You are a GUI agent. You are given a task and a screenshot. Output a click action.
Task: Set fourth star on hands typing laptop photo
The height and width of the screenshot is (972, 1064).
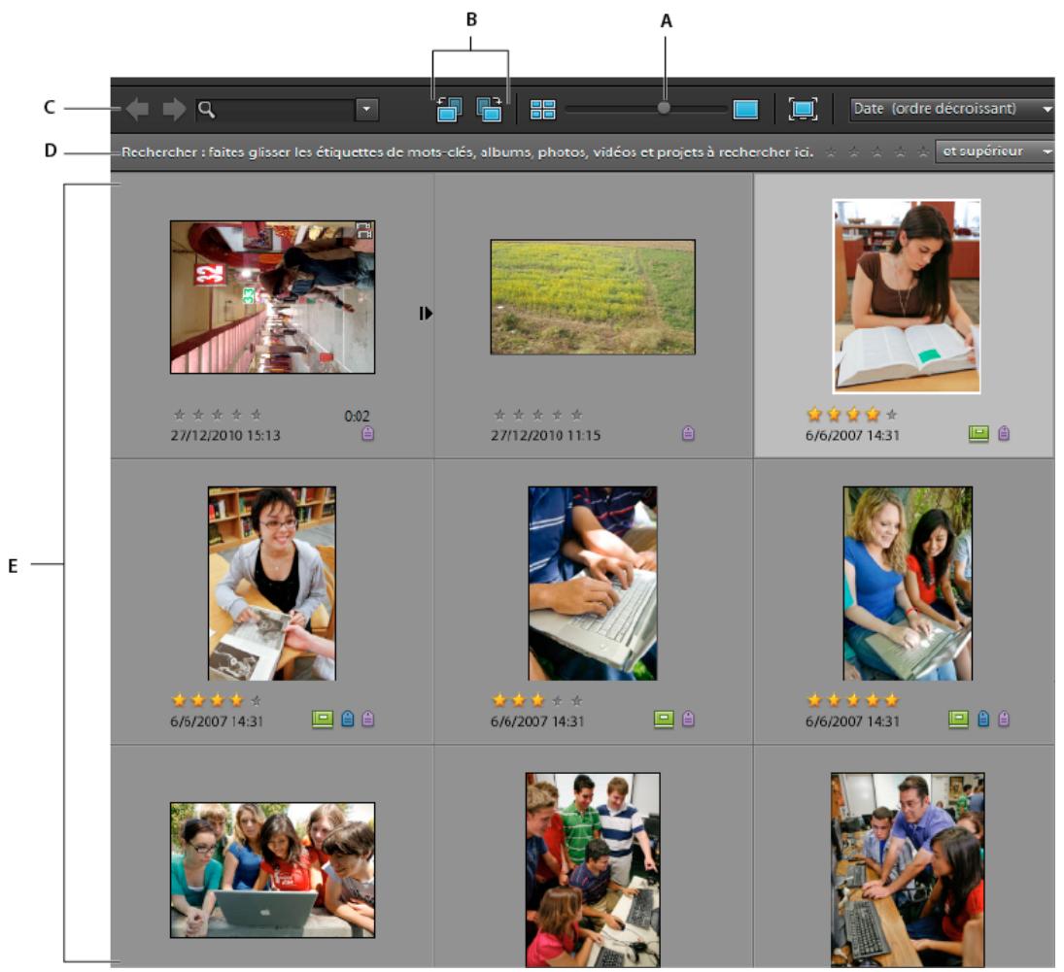click(557, 700)
